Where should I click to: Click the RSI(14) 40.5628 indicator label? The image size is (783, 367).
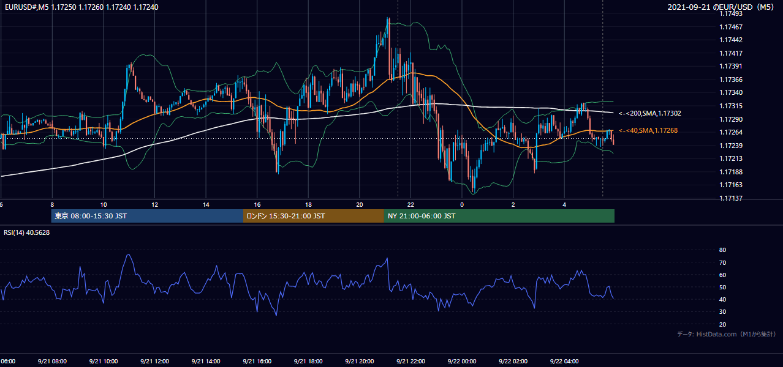pyautogui.click(x=27, y=232)
